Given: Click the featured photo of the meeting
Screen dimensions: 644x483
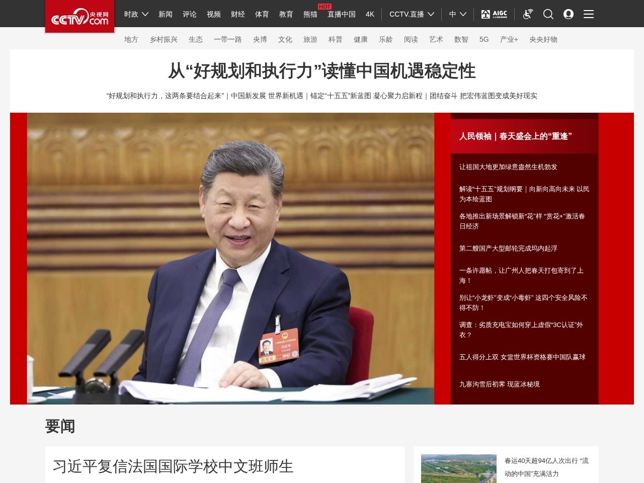Looking at the screenshot, I should 231,258.
